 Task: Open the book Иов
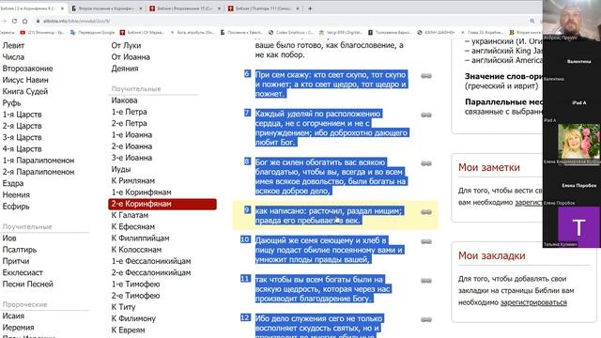[x=9, y=238]
